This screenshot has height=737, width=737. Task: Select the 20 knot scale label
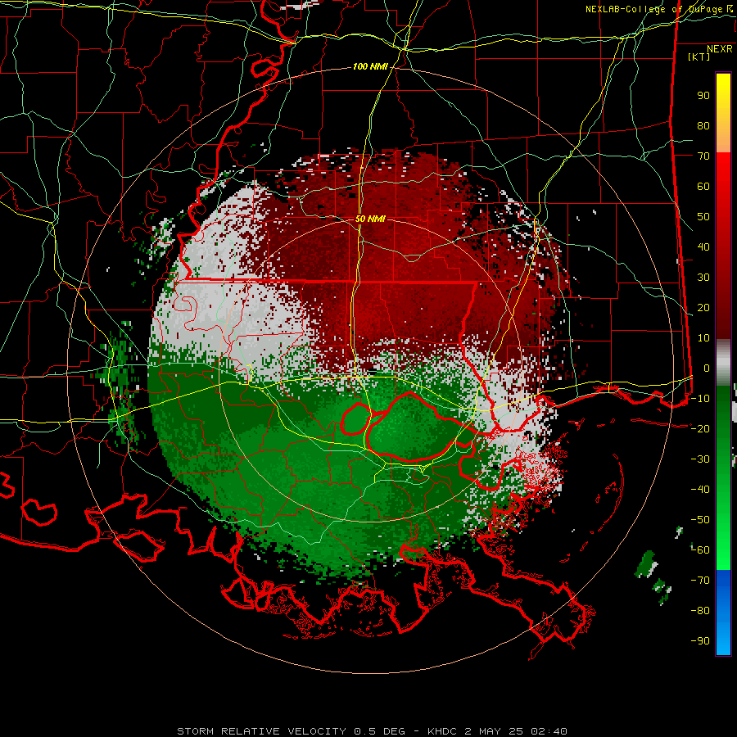(x=703, y=307)
